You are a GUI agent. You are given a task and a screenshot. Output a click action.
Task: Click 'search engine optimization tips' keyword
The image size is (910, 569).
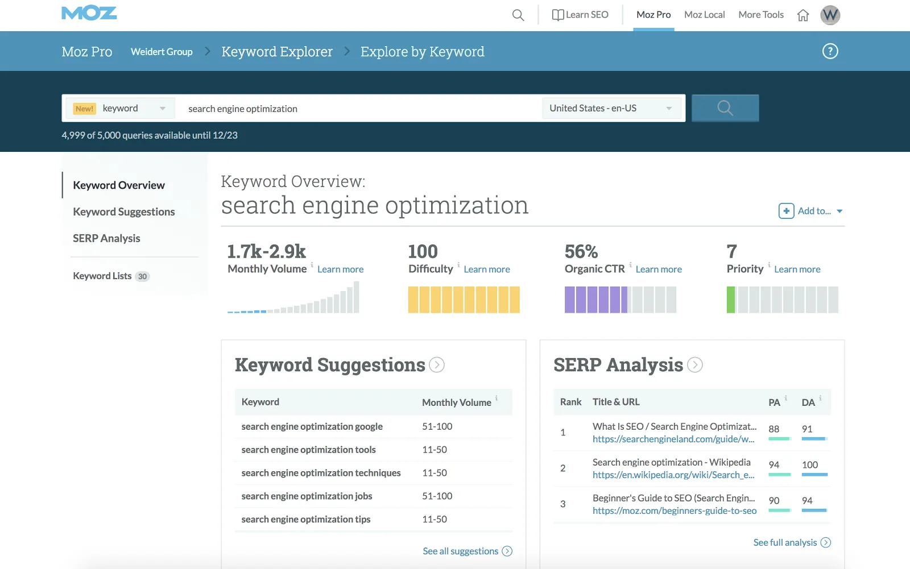[x=306, y=520]
